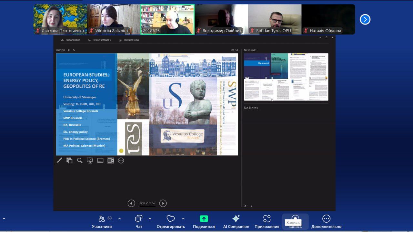413x232 pixels.
Task: Click the slide progress bar under slide counter
Action: 147,206
